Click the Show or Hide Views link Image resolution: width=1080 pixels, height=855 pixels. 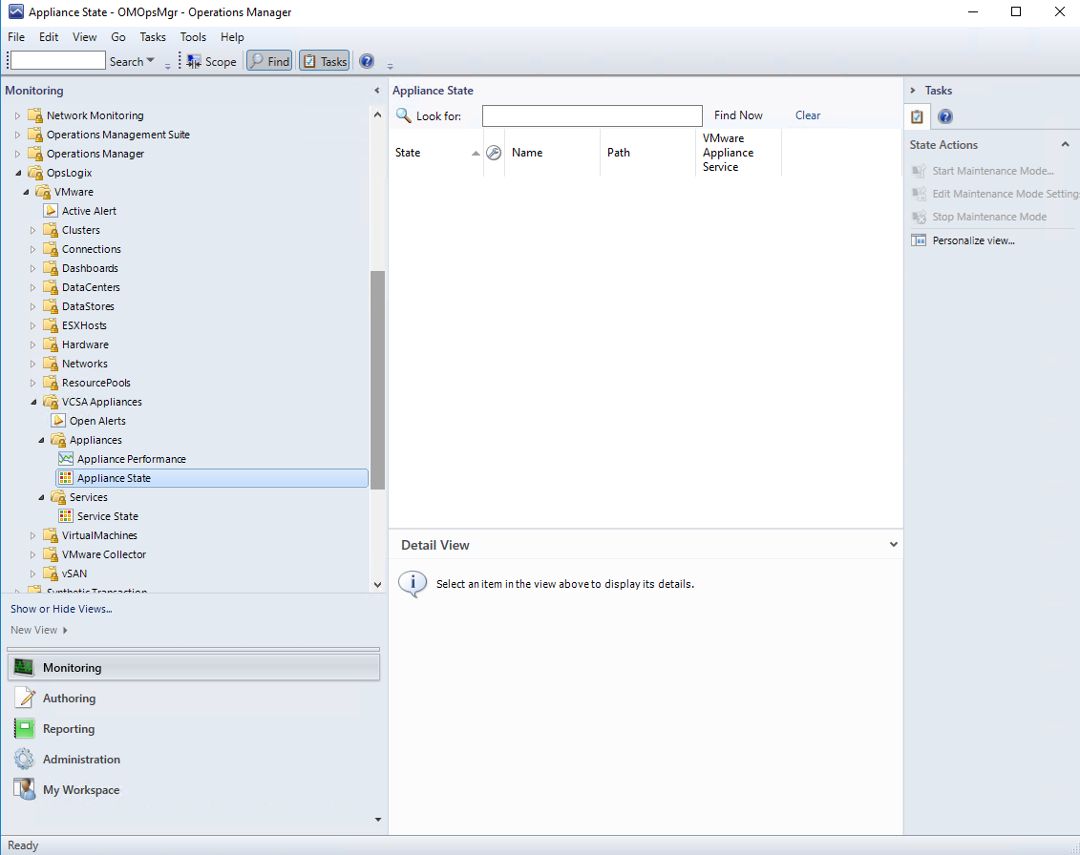click(61, 609)
